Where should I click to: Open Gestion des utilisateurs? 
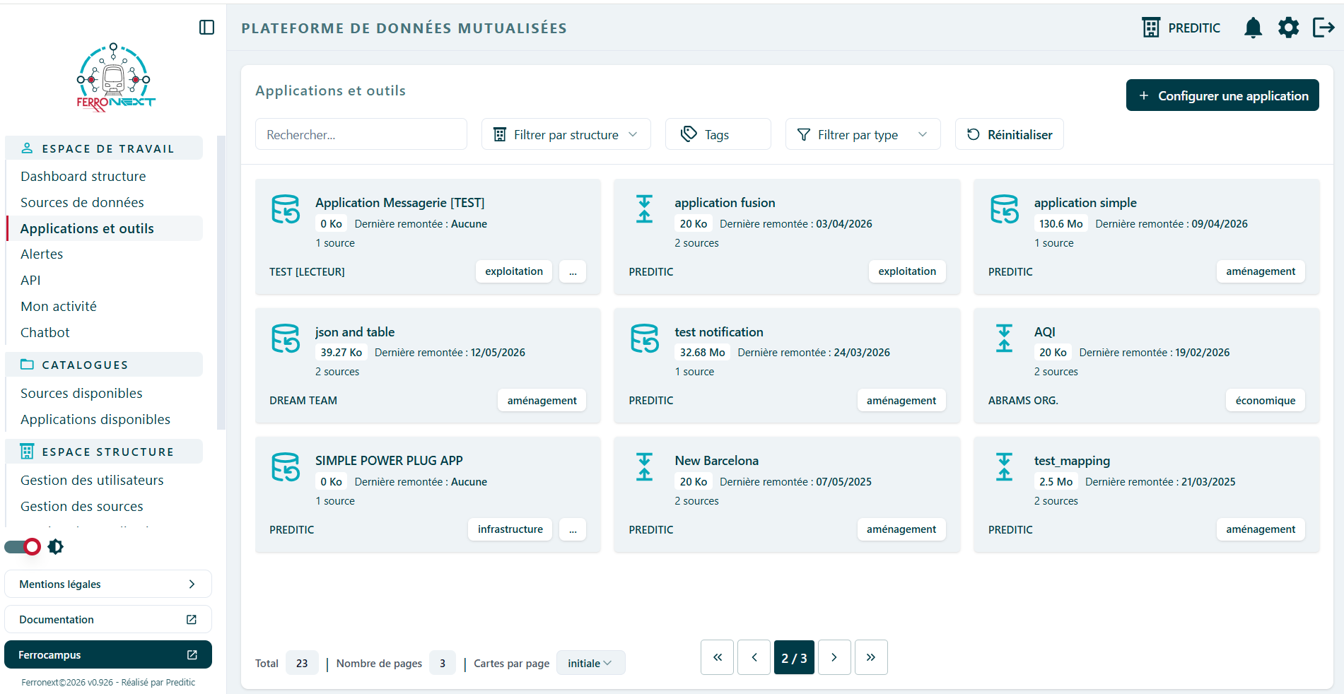coord(92,480)
